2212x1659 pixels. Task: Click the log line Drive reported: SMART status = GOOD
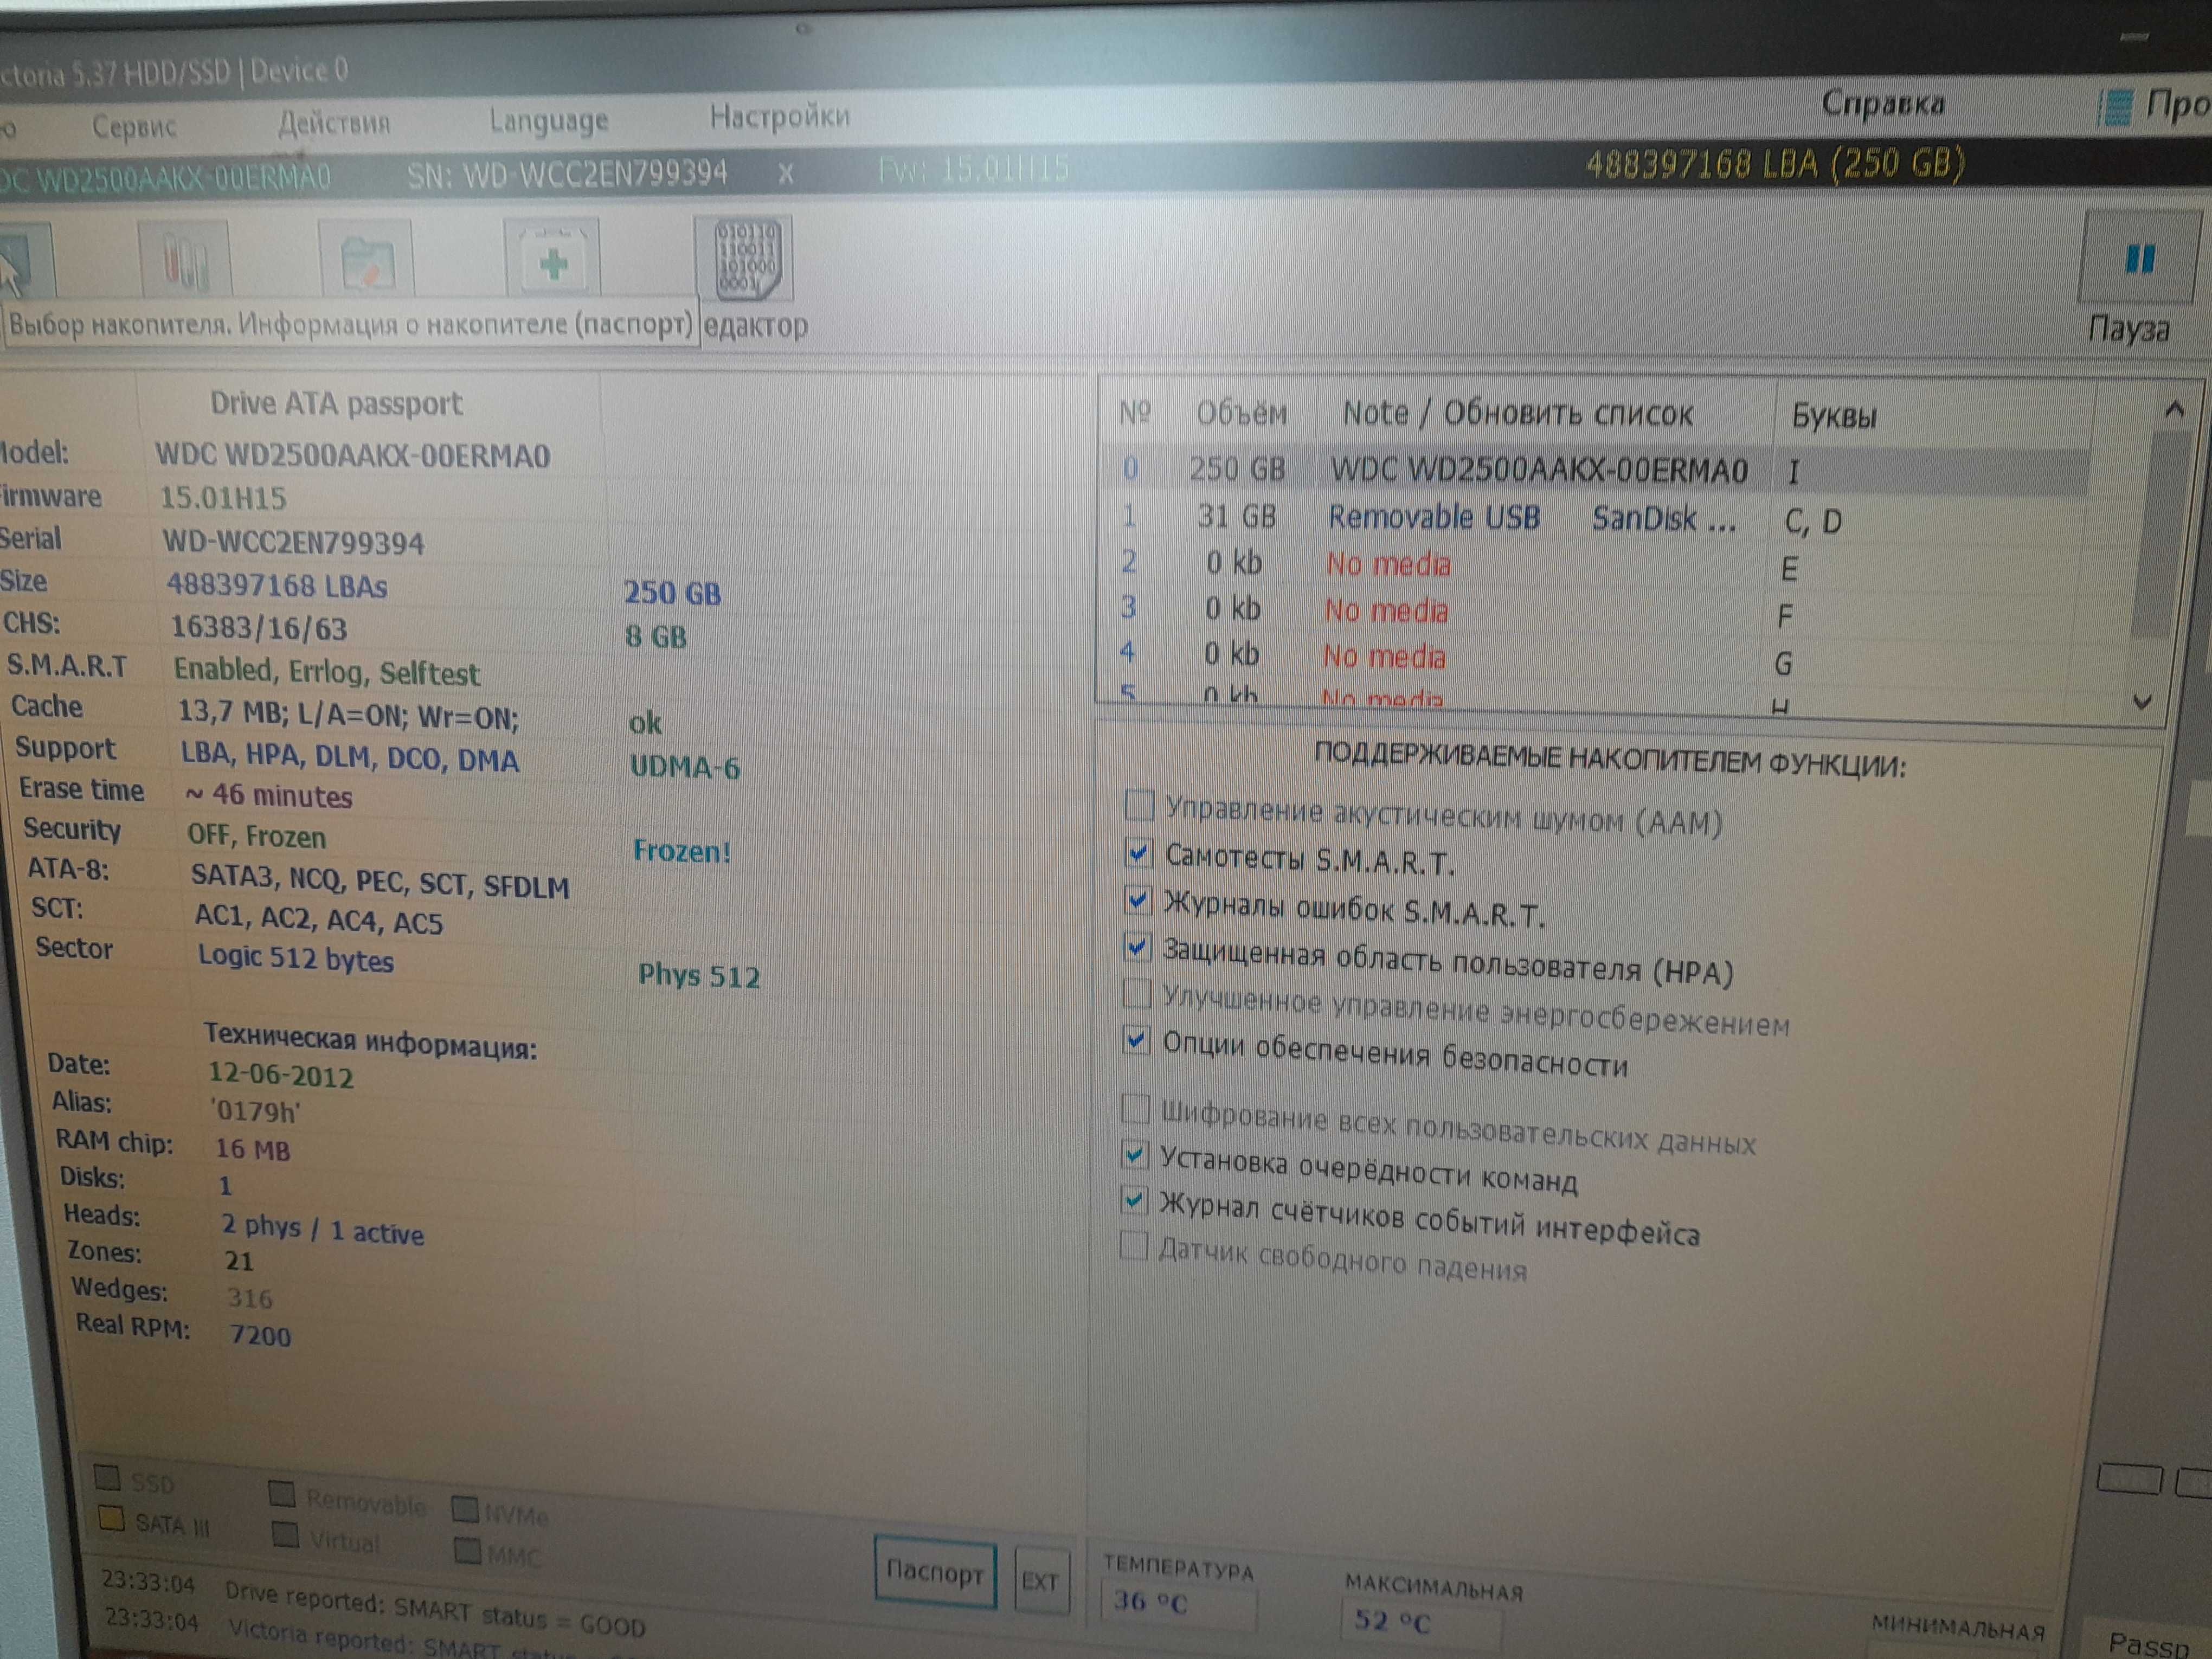(x=435, y=1609)
